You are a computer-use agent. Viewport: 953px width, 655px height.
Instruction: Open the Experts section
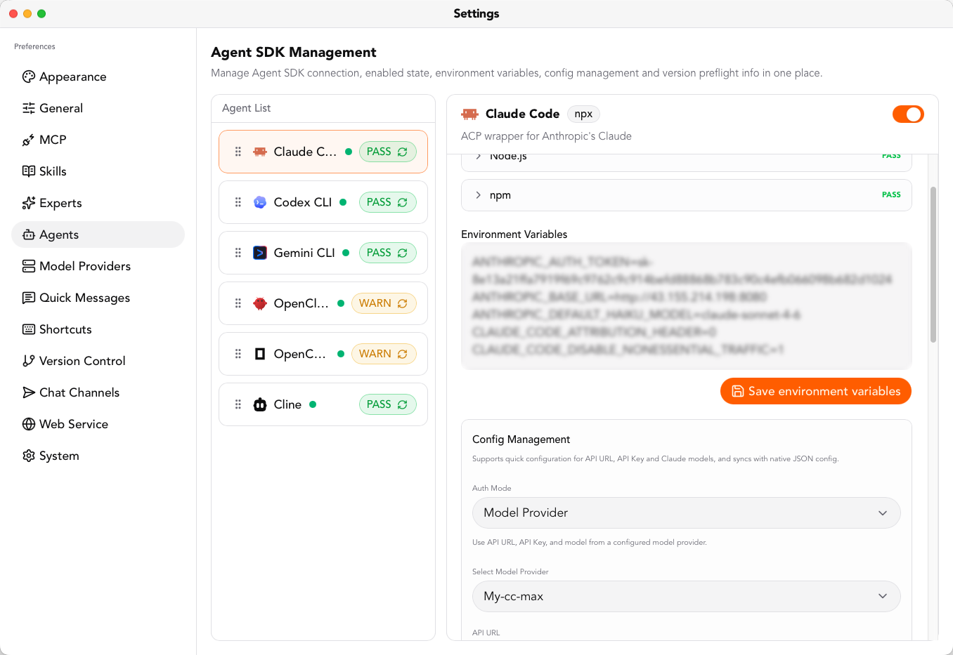98,203
